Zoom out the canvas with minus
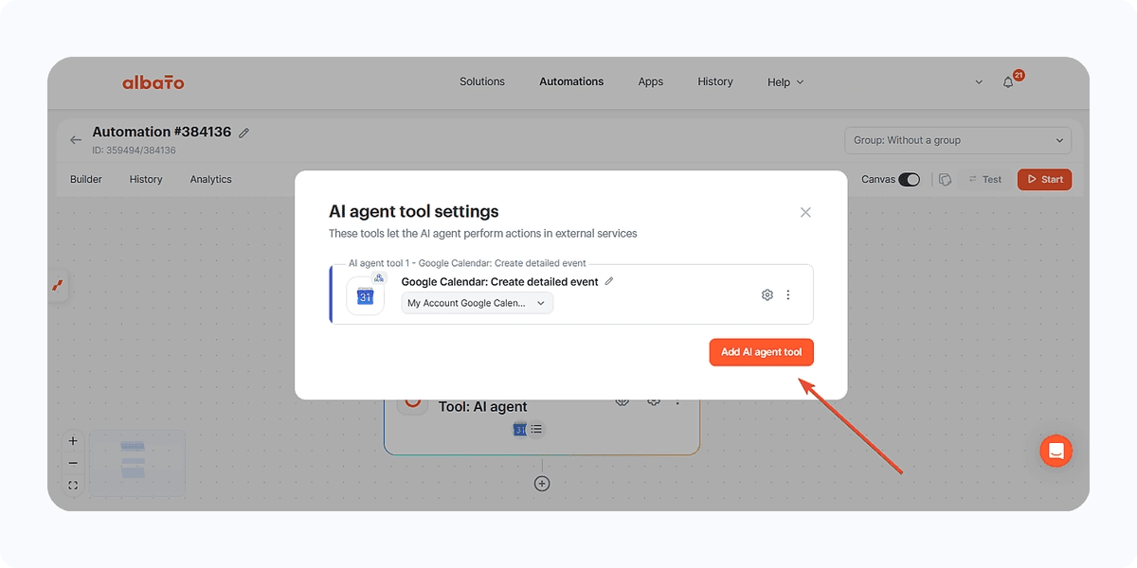1137x568 pixels. coord(73,463)
